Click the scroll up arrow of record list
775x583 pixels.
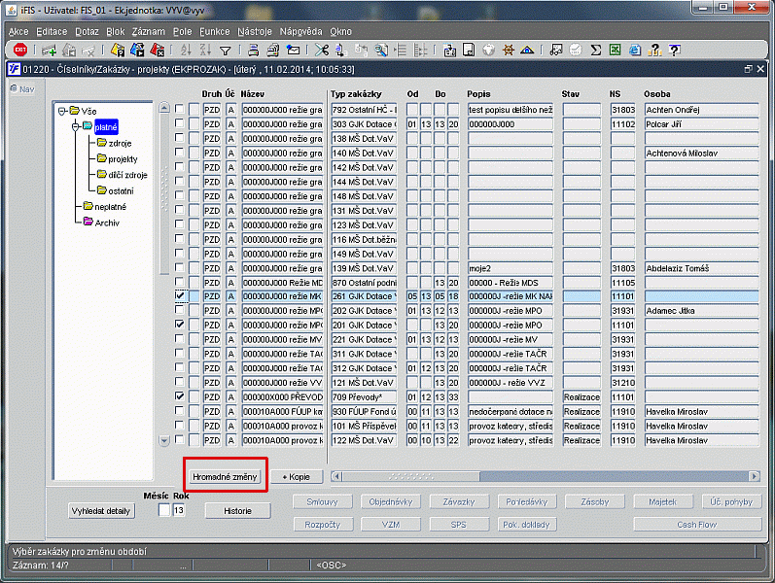(x=164, y=107)
